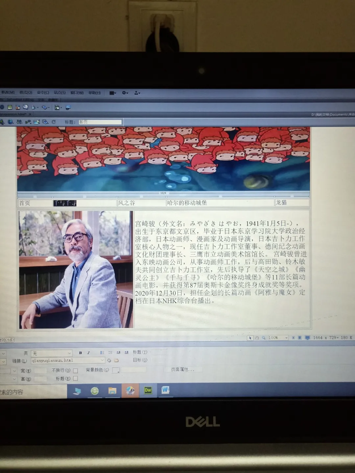
Task: Toggle bold B formatting
Action: tap(81, 353)
